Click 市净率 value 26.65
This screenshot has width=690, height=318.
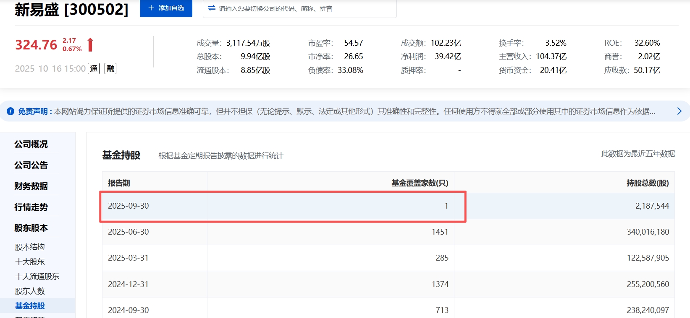[354, 56]
